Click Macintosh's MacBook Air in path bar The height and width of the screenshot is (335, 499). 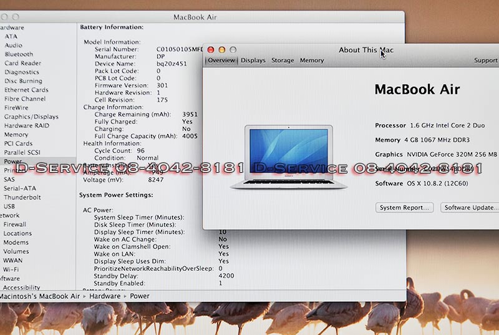click(x=40, y=296)
